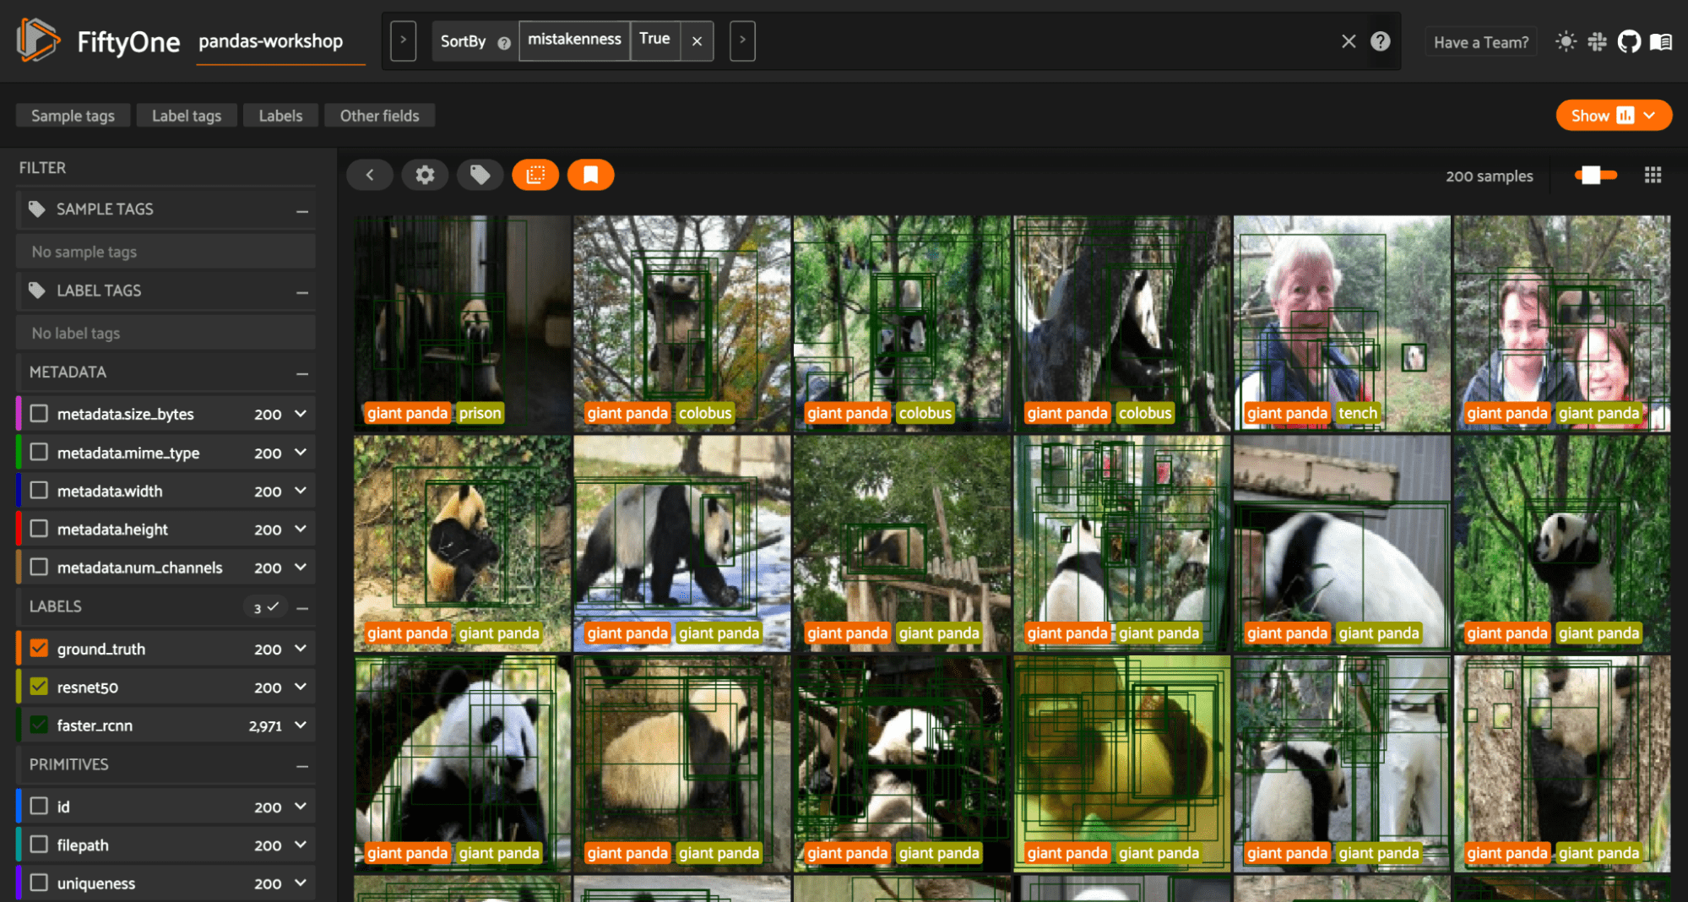The height and width of the screenshot is (902, 1688).
Task: Click the Label Tags tag icon
Action: [36, 291]
